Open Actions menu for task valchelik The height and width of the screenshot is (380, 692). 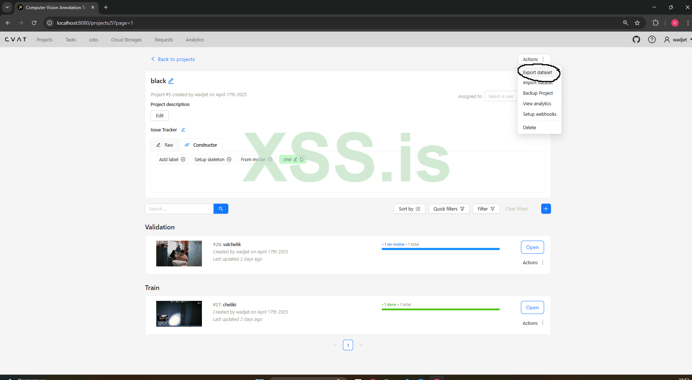tap(533, 262)
